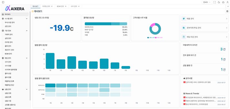Image resolution: width=230 pixels, height=109 pixels.
Task: Close the BOM 관리 tab
Action: pos(66,6)
